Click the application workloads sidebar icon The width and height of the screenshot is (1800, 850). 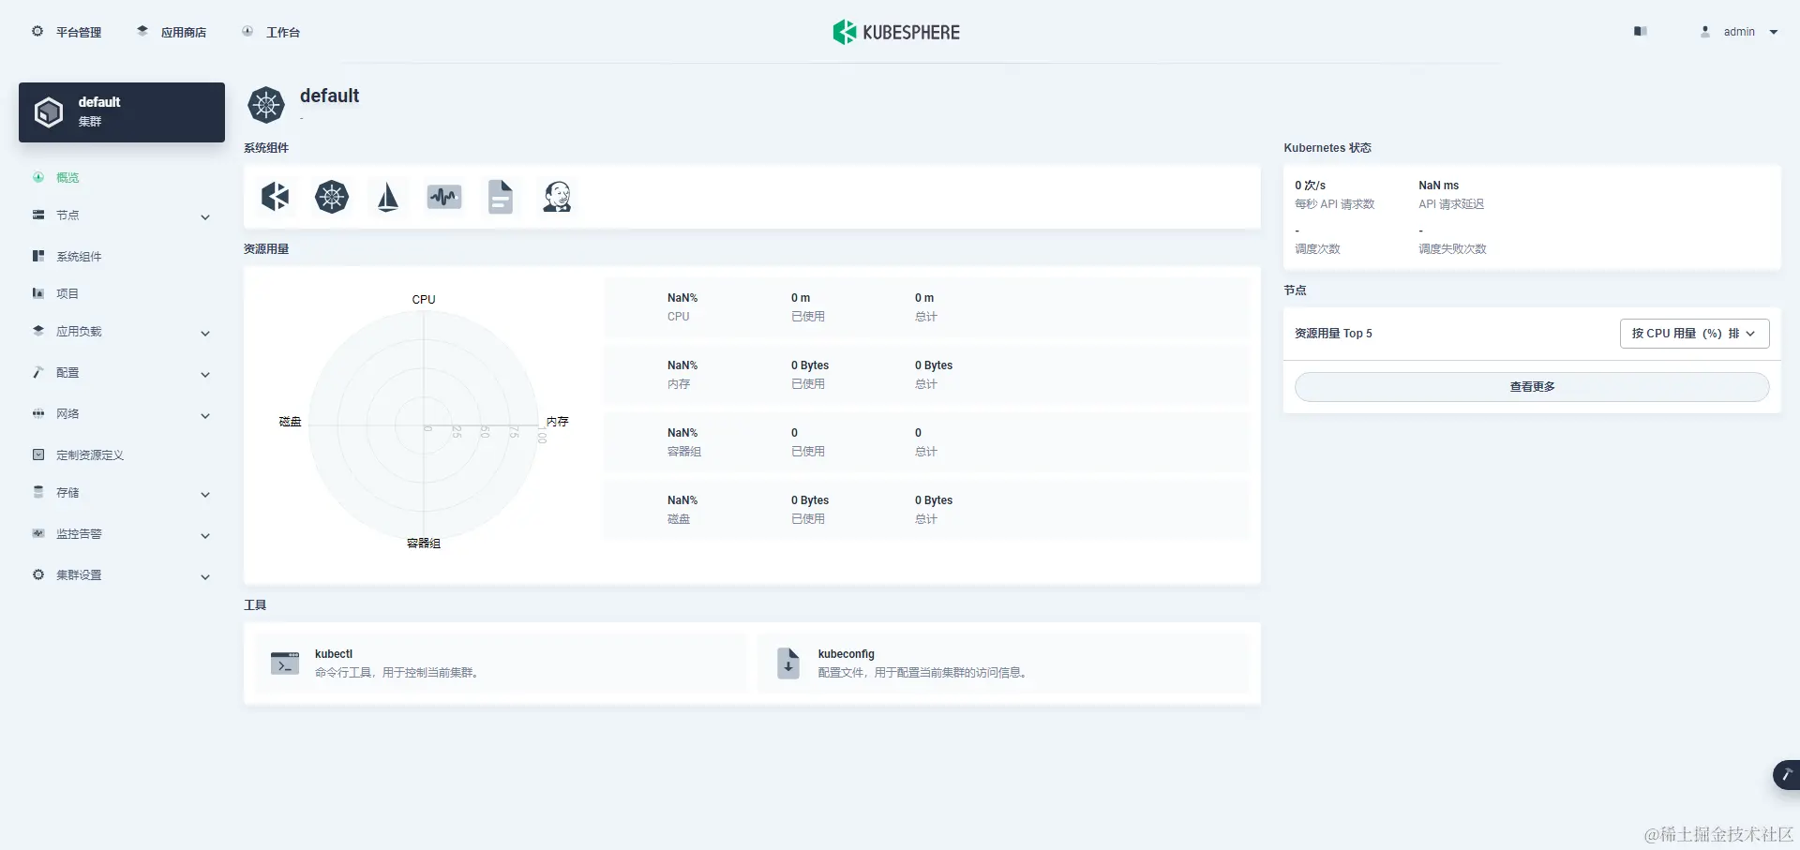pyautogui.click(x=38, y=331)
